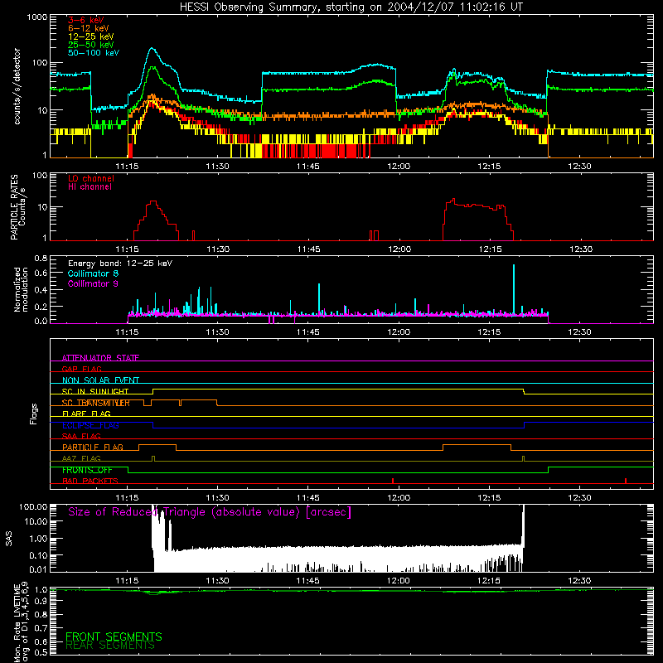663x663 pixels.
Task: Click the 12:15 tick label under the flags panel
Action: click(x=489, y=498)
